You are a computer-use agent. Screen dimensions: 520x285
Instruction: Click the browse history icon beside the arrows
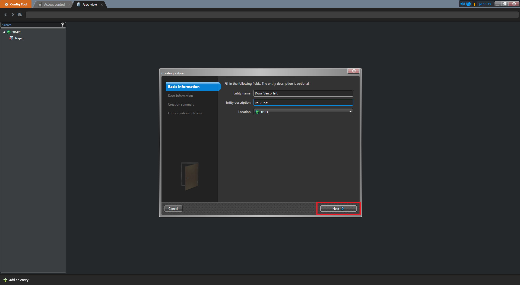point(20,15)
